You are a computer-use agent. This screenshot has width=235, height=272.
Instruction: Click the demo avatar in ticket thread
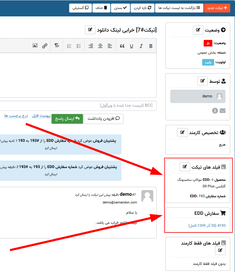click(147, 196)
